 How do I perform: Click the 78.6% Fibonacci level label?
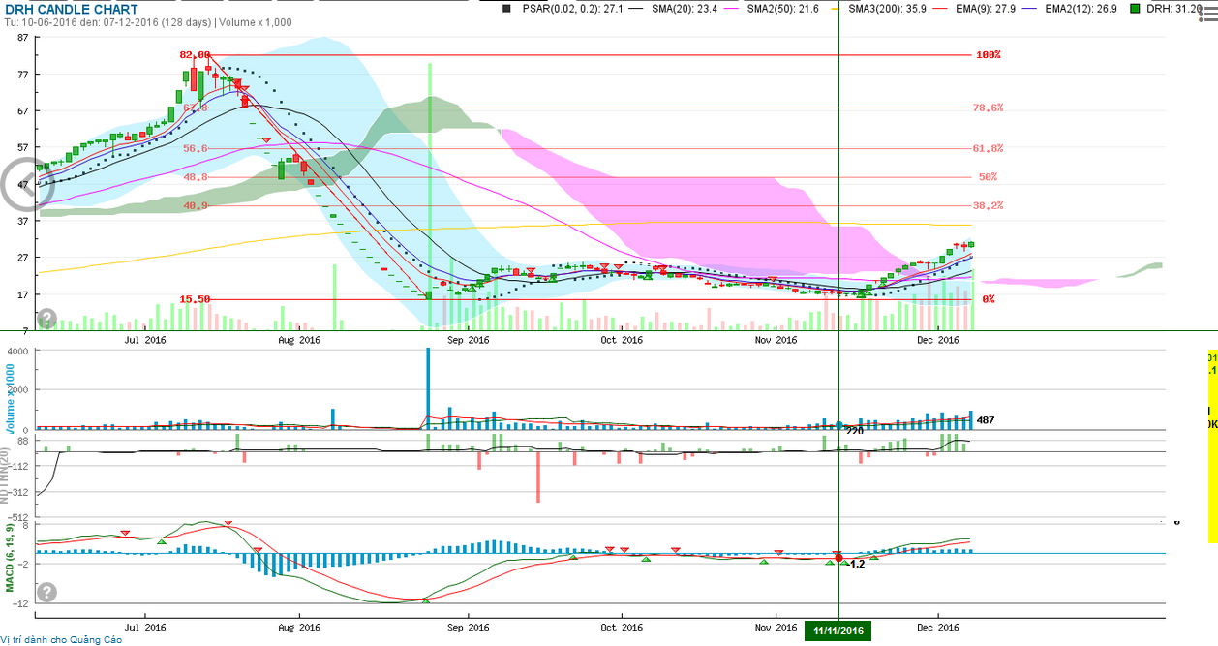(988, 108)
